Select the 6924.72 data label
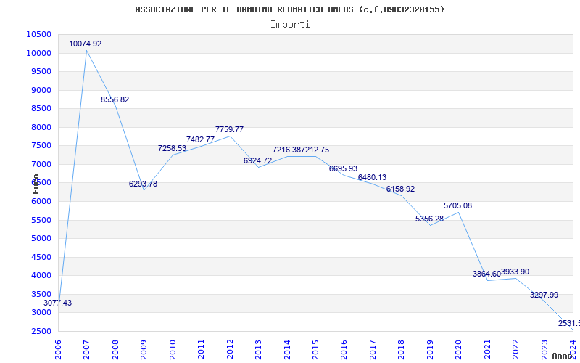This screenshot has width=580, height=363. [x=257, y=160]
